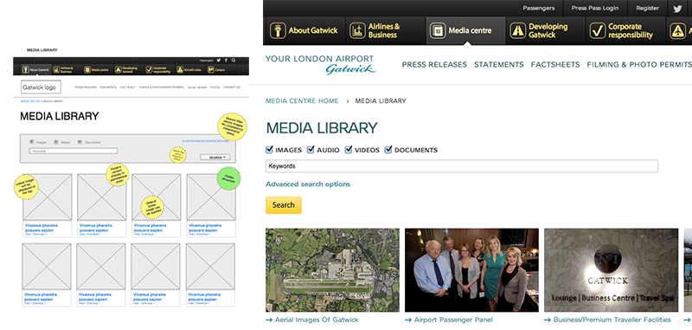Click Press Pass Login

click(595, 8)
